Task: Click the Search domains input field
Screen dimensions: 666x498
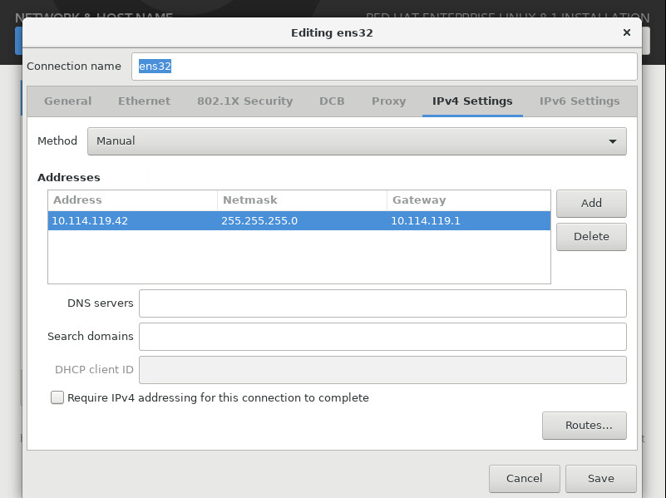Action: click(x=382, y=336)
